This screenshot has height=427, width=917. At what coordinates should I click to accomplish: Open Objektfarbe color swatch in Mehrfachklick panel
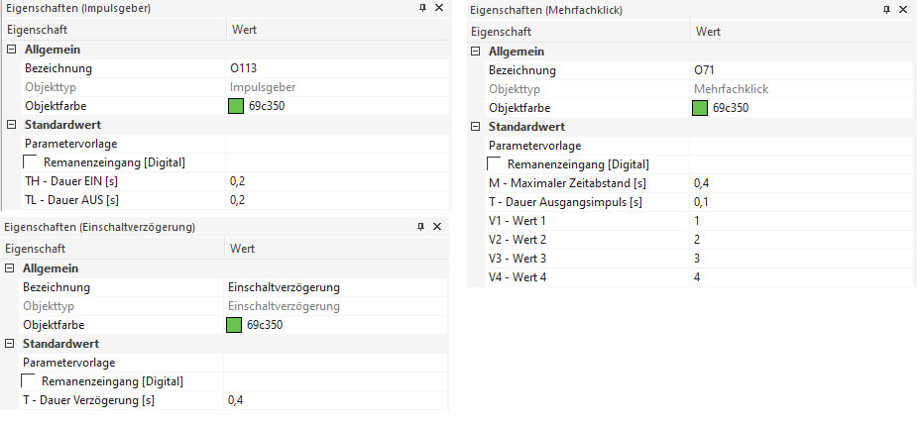click(700, 108)
